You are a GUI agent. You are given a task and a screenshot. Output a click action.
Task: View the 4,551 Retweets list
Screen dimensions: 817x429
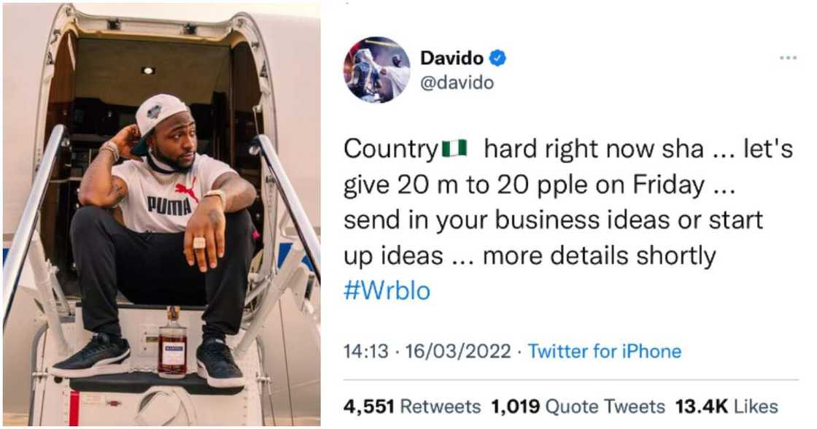tap(411, 406)
